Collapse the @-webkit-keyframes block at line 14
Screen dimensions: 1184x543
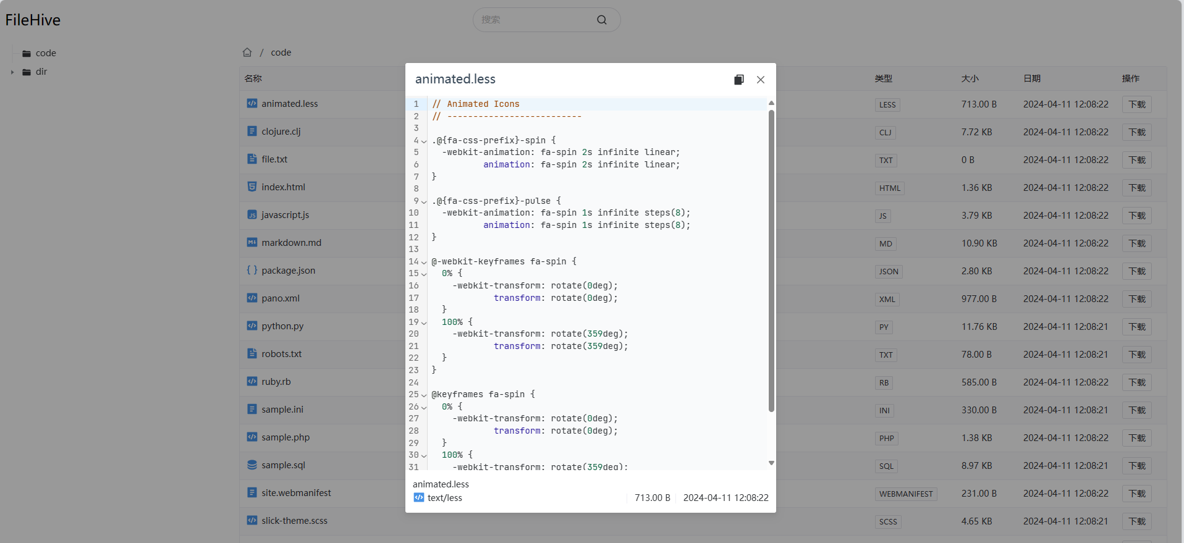[x=424, y=263]
